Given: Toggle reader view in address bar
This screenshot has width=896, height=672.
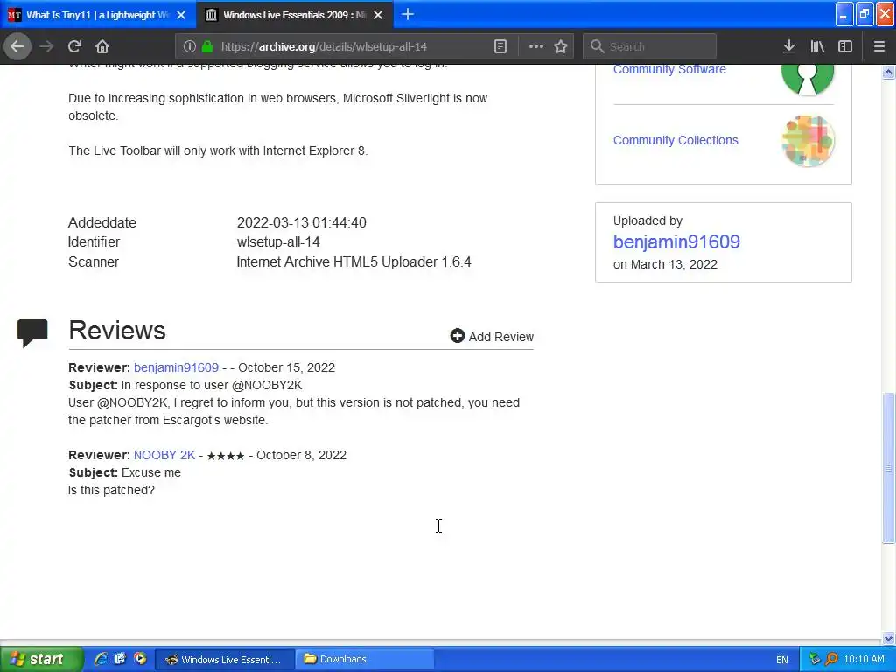Looking at the screenshot, I should tap(500, 46).
